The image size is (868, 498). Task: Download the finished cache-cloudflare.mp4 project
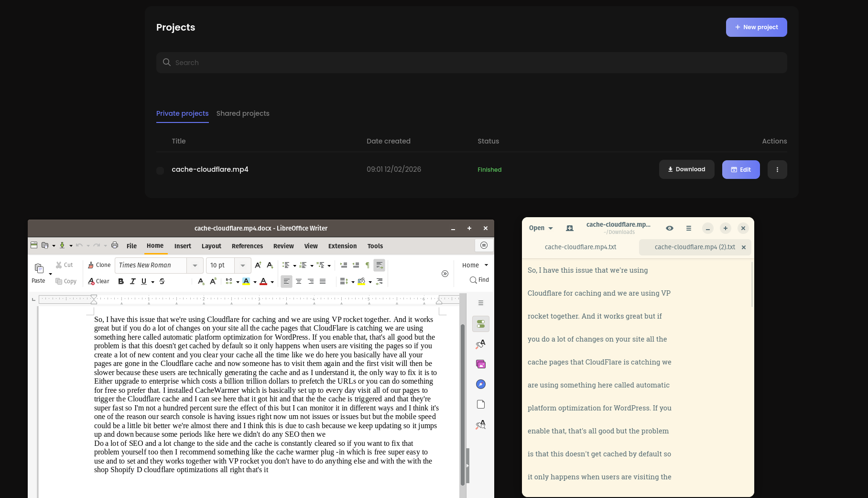[x=686, y=169]
